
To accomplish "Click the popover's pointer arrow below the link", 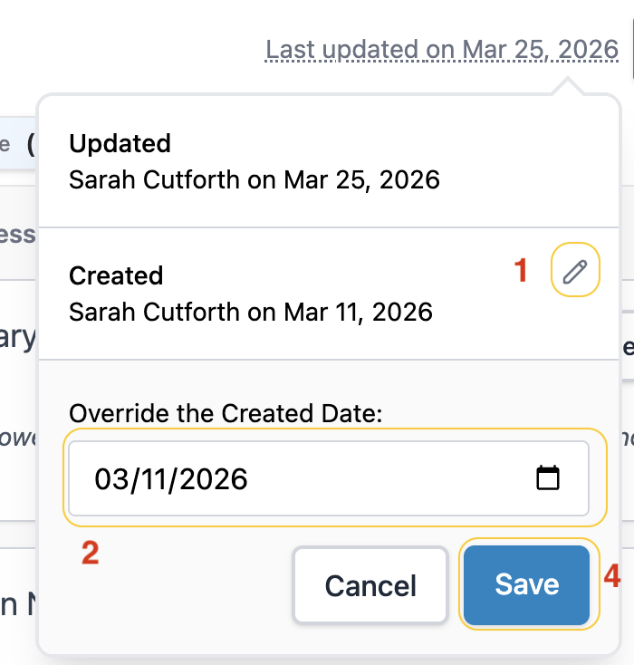I will click(567, 86).
